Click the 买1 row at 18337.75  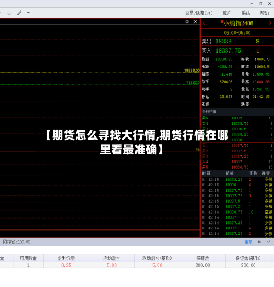pyautogui.click(x=237, y=146)
